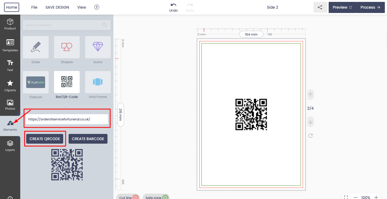
Task: Open the Cliparts panel
Action: (10, 86)
